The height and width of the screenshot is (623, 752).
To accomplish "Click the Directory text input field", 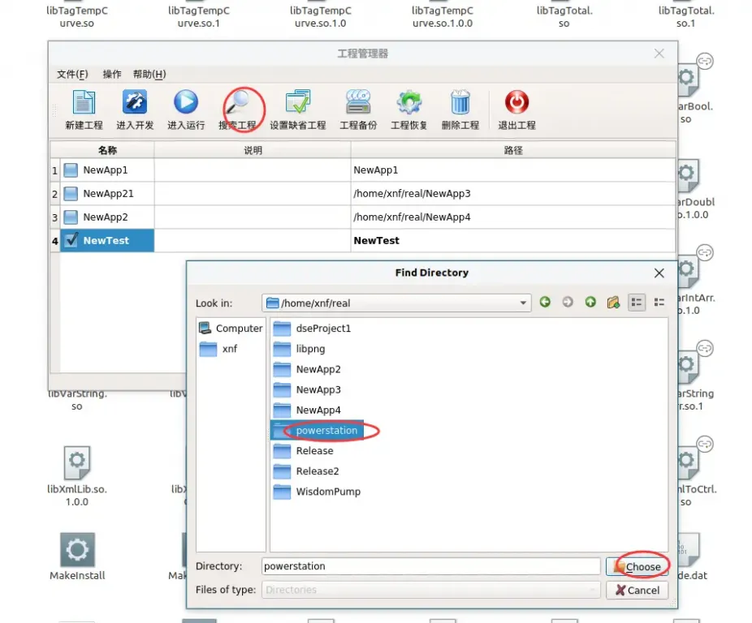I will pyautogui.click(x=430, y=566).
